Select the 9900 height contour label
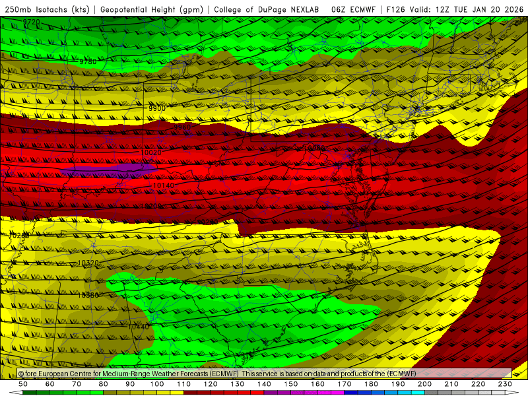 (x=157, y=108)
